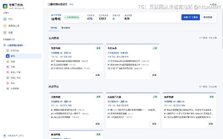Click the blue 采集 17 个来源 button
223x139 pixels.
(x=191, y=17)
